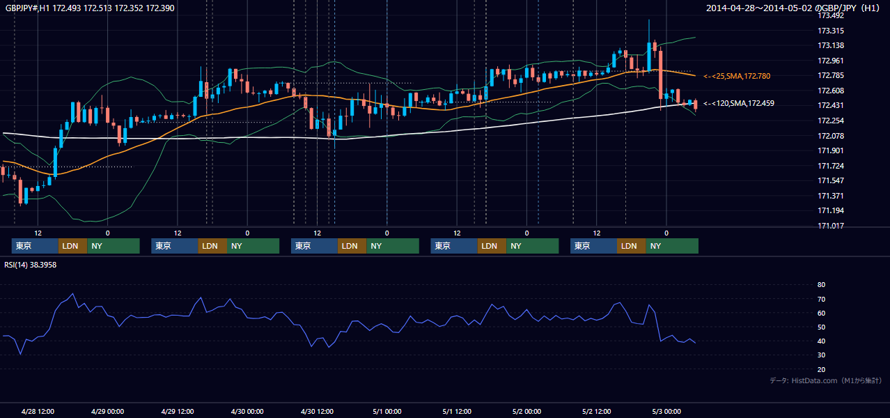Click the 172.608 price axis value

830,91
